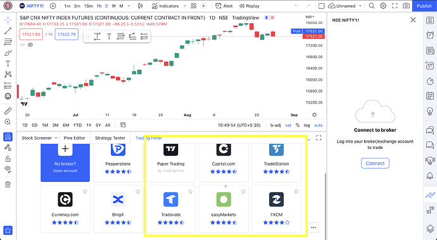Activate the Measure ruler tool

pyautogui.click(x=8, y=111)
